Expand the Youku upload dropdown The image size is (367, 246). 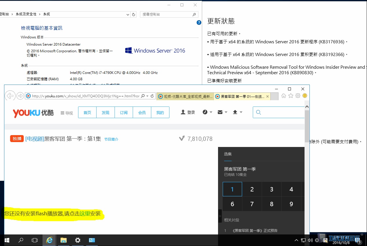237,112
